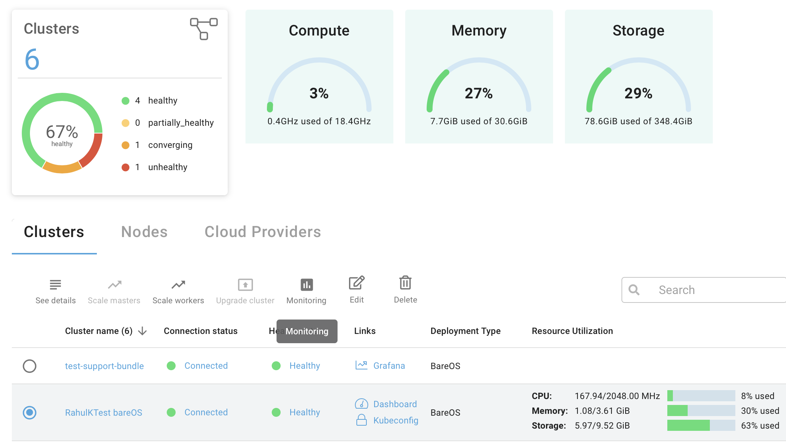Click the Scale masters icon
The width and height of the screenshot is (786, 446).
pyautogui.click(x=114, y=284)
